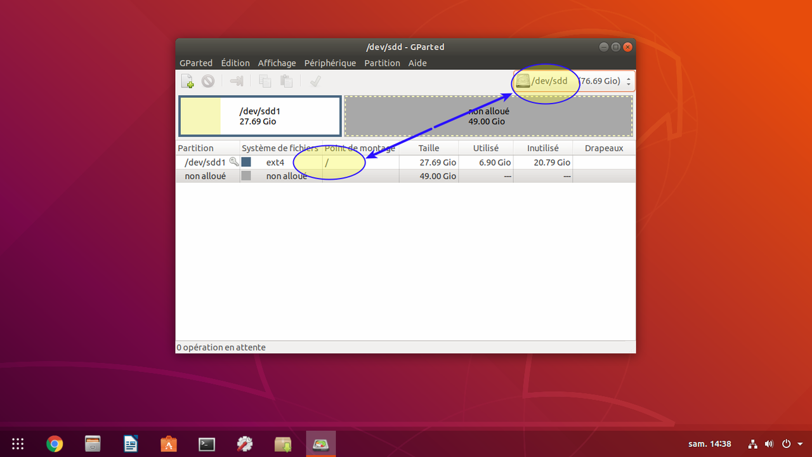Click the 27.69 Gio size cell
This screenshot has height=457, width=812.
click(438, 162)
